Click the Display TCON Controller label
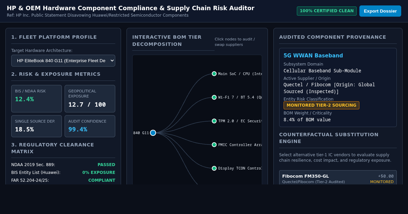 240,168
